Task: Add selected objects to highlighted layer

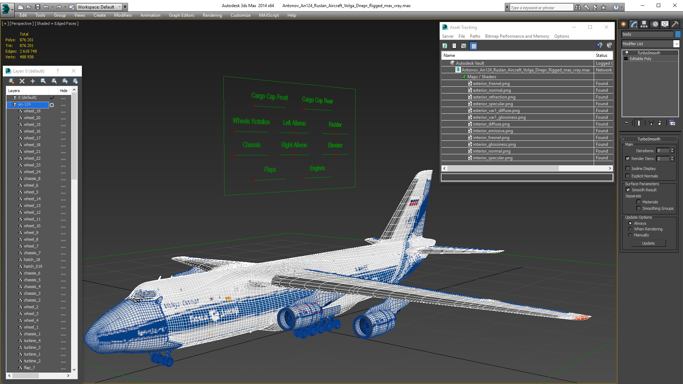Action: point(33,81)
